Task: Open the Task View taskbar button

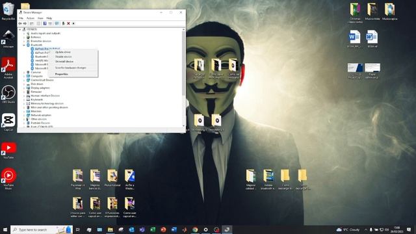Action: click(78, 229)
